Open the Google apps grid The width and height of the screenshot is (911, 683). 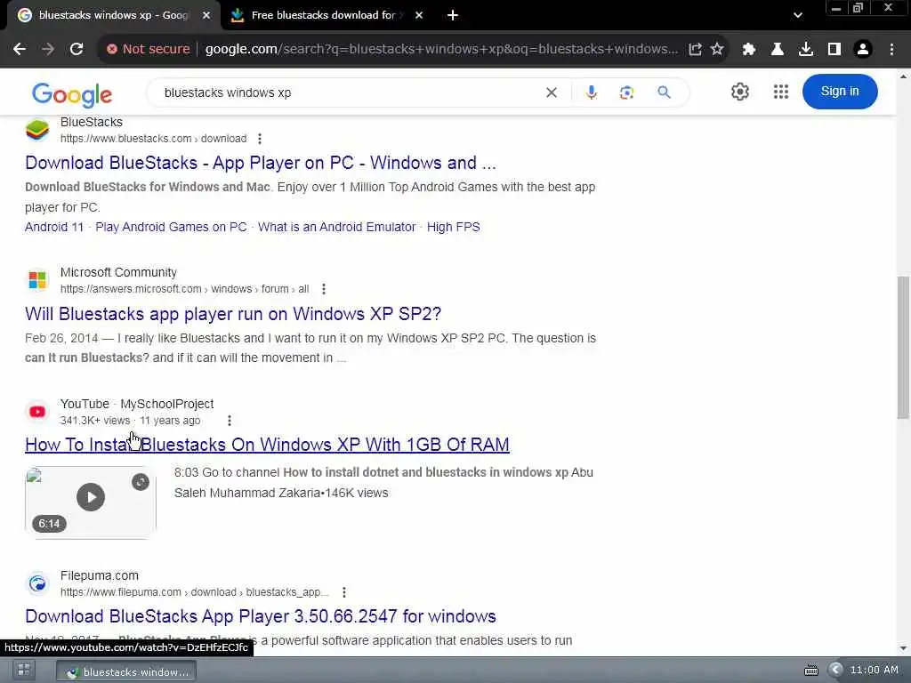(x=781, y=92)
